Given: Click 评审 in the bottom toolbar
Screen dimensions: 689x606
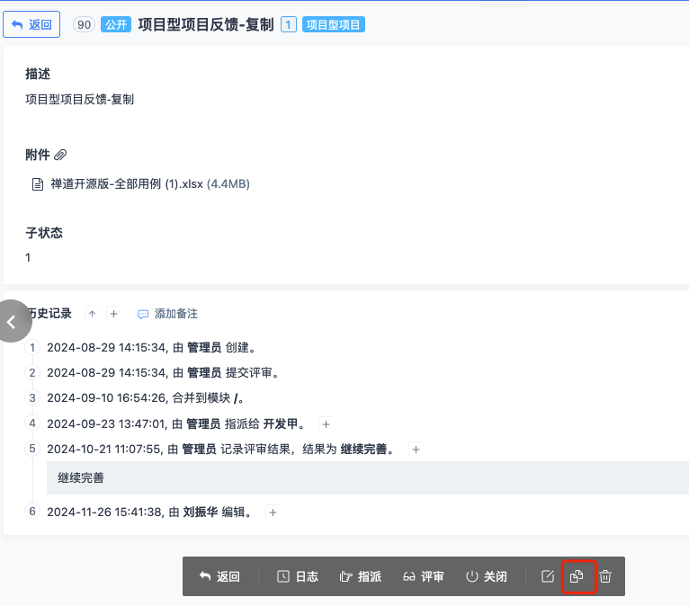Looking at the screenshot, I should tap(423, 576).
